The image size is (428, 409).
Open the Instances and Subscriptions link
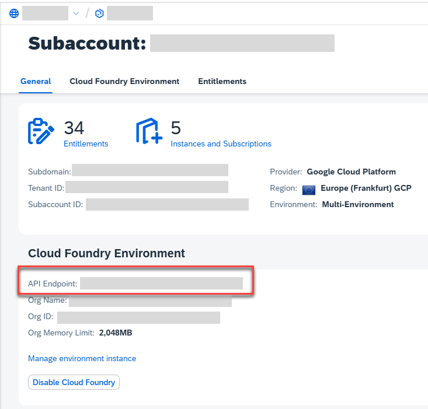point(221,144)
